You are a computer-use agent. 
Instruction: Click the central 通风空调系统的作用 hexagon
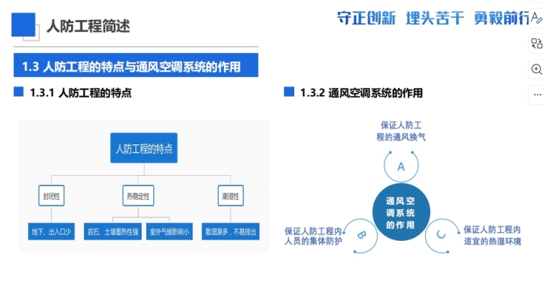click(401, 212)
